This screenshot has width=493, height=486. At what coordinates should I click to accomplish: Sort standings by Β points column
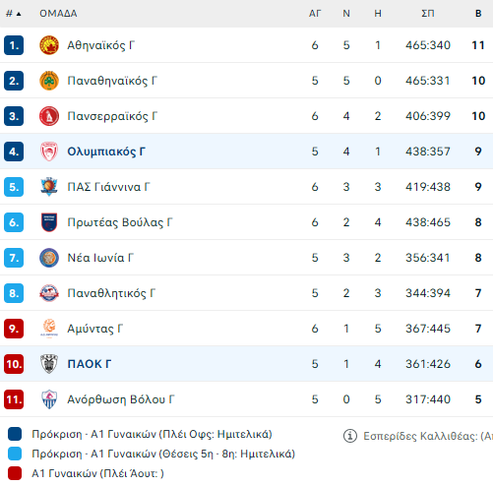pos(478,14)
